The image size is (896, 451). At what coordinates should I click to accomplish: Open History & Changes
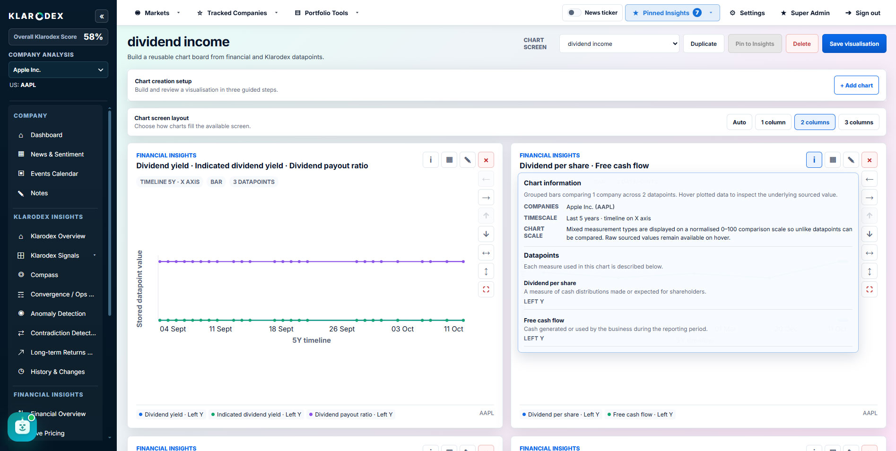click(58, 372)
